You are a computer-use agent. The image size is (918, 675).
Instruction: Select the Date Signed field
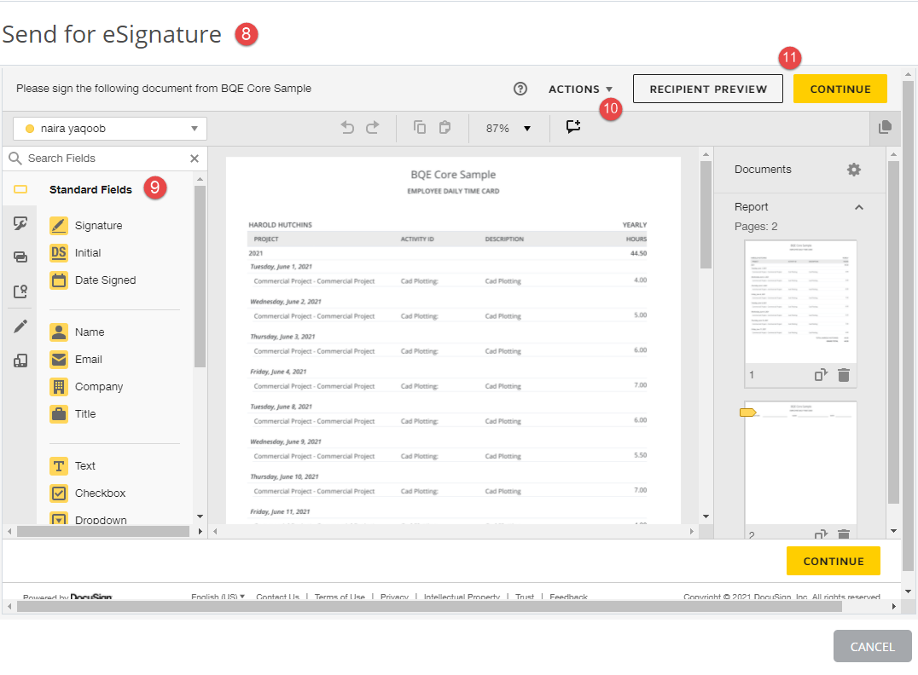click(x=105, y=280)
